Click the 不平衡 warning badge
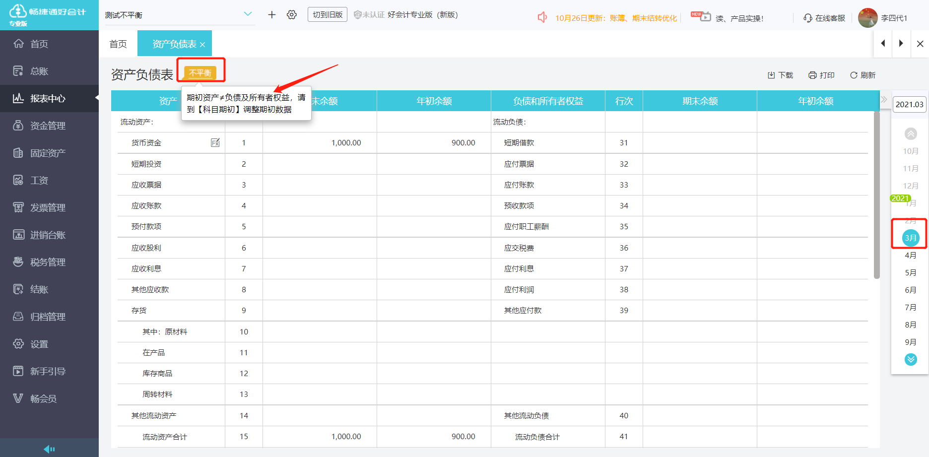 coord(200,73)
